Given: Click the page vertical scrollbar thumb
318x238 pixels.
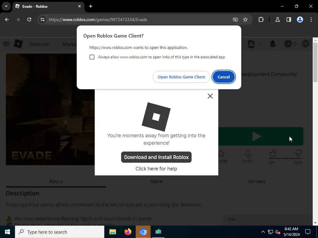Looking at the screenshot, I should [315, 62].
